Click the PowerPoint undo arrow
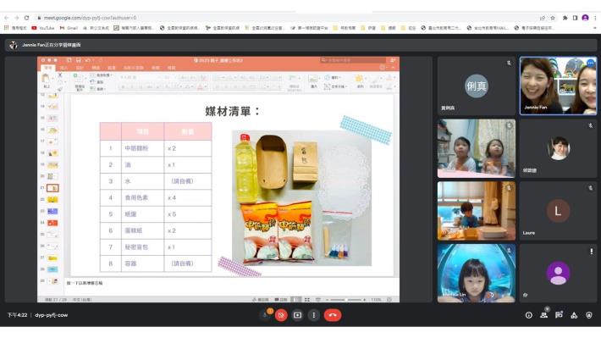This screenshot has width=601, height=338. [88, 60]
